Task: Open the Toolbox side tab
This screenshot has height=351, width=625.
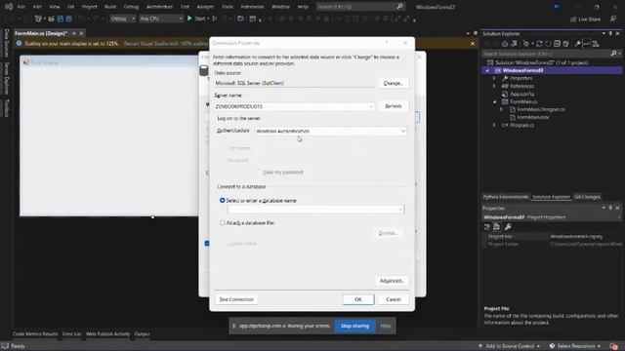Action: (7, 108)
